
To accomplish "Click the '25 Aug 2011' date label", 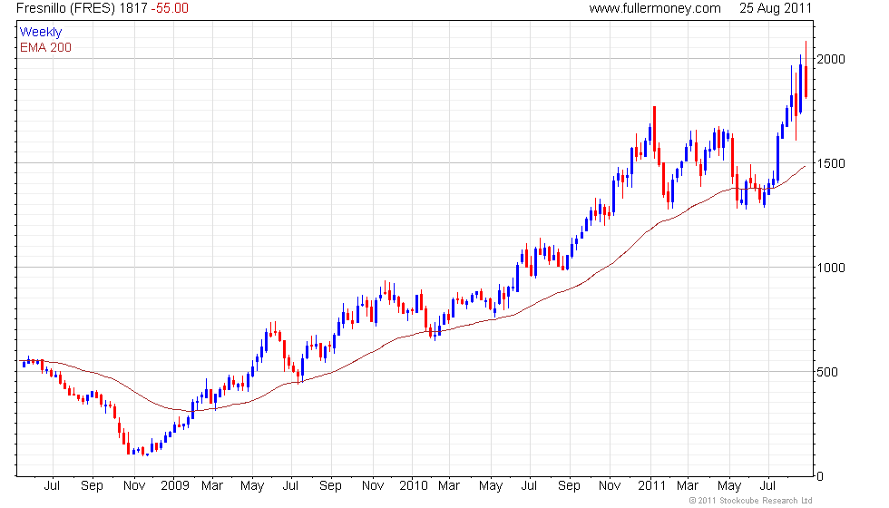I will (x=775, y=8).
